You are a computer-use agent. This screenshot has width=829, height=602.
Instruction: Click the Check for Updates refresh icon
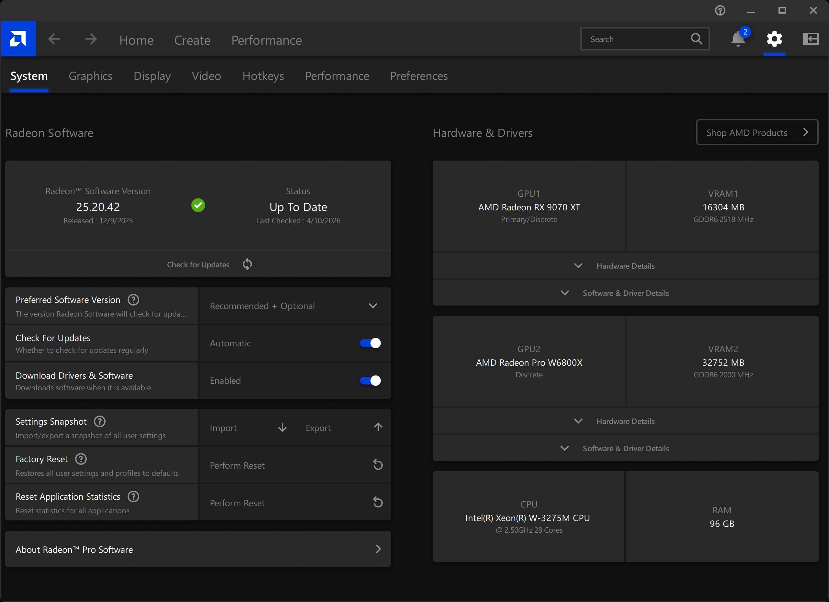tap(247, 264)
